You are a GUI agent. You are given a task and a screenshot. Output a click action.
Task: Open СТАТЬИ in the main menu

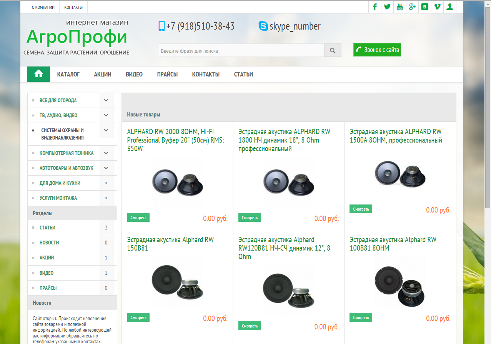(243, 74)
